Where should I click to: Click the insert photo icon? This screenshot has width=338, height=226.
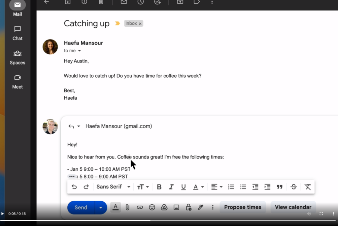(176, 207)
